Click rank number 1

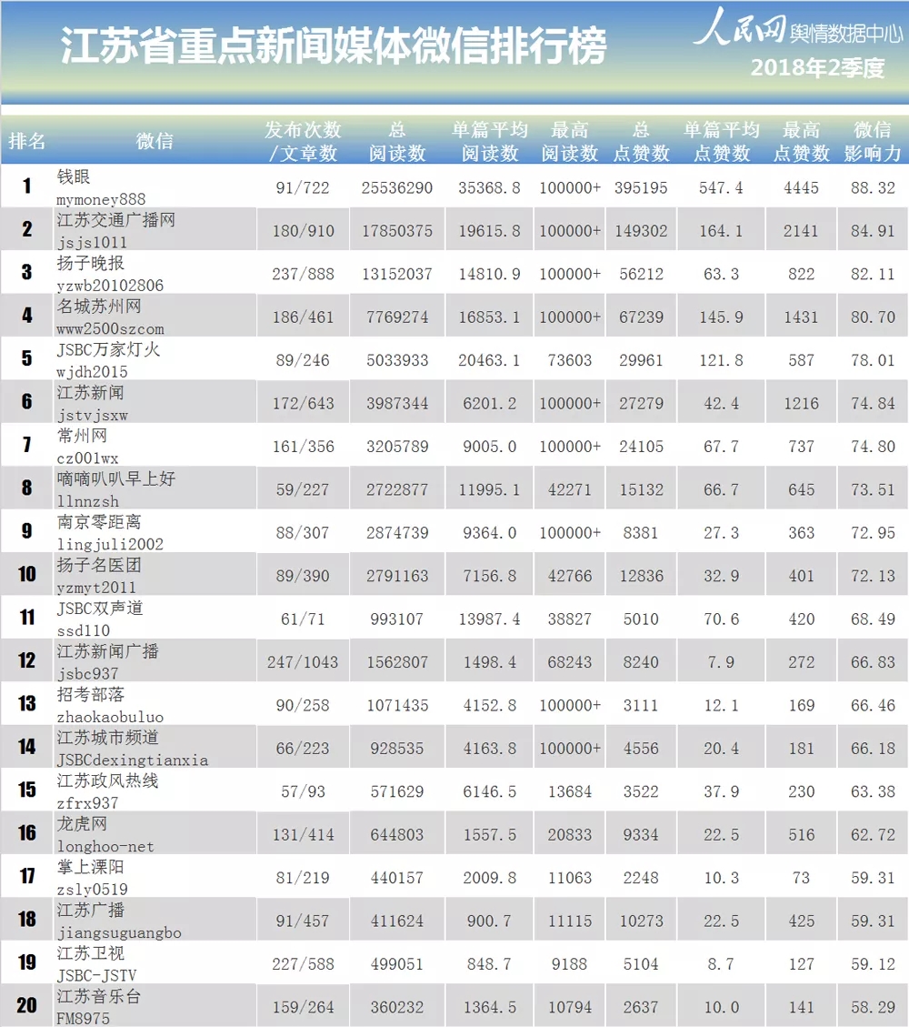click(27, 186)
